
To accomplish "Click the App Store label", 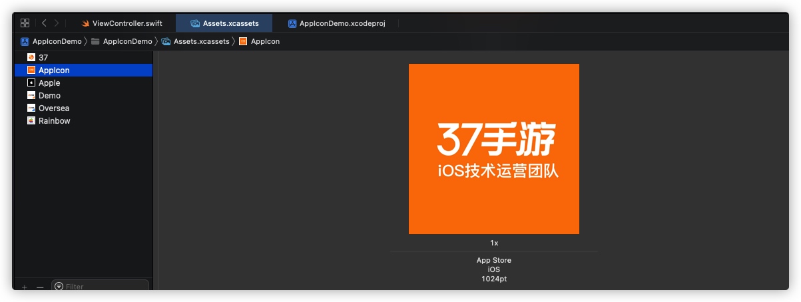I will pos(494,260).
